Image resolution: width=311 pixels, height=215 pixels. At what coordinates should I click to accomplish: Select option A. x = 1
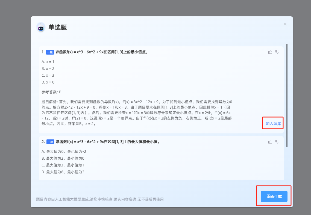tap(48, 62)
